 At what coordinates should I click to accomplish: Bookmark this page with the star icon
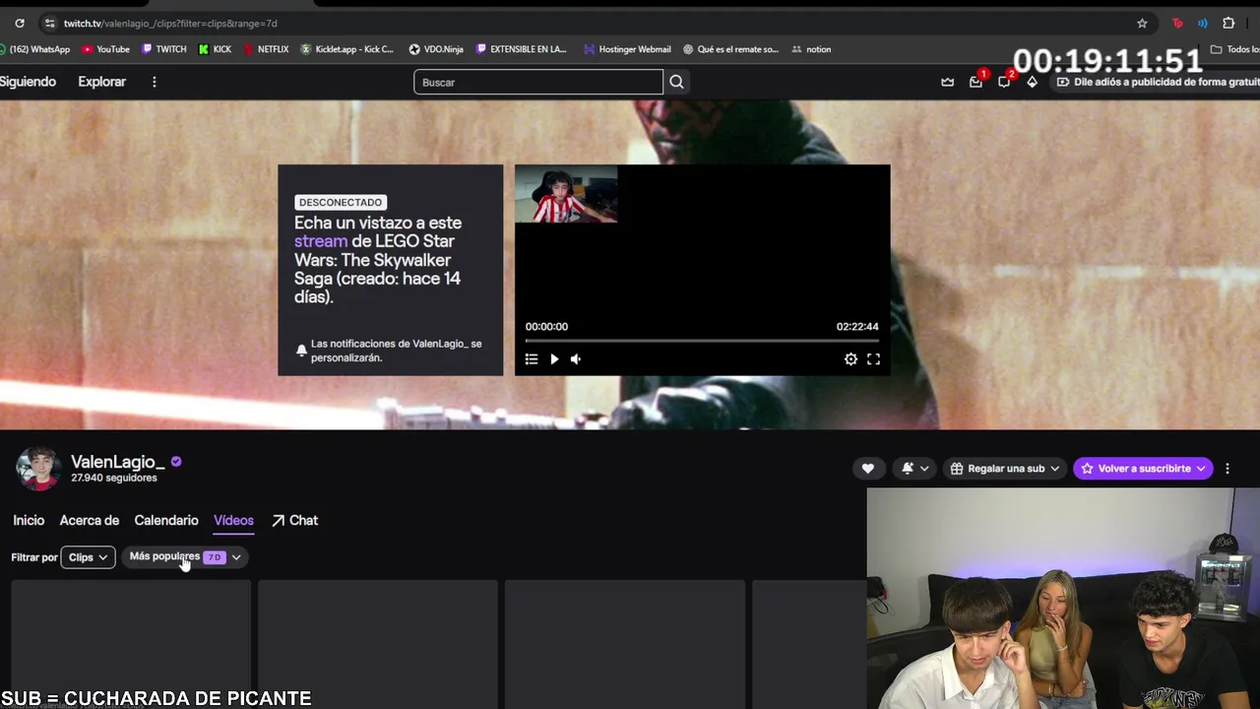pyautogui.click(x=1142, y=23)
